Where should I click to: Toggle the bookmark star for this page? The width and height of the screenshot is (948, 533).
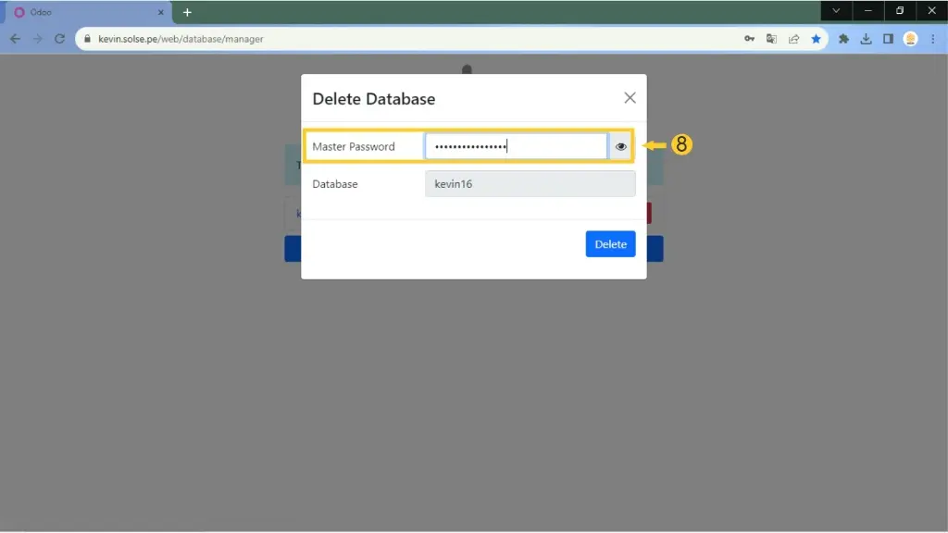tap(816, 39)
